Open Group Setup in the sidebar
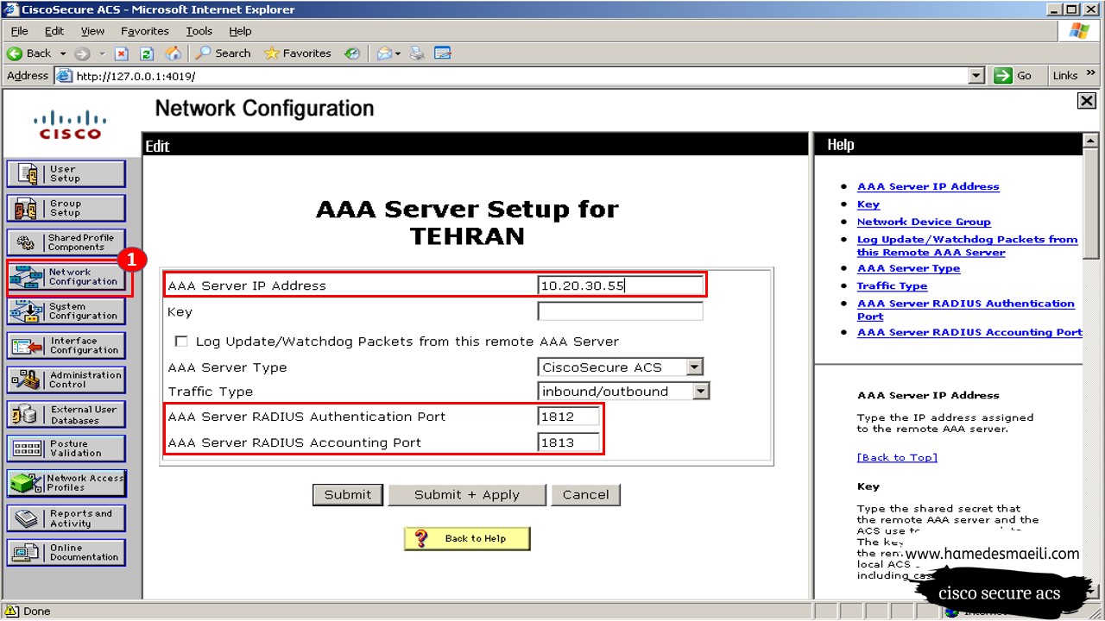 tap(66, 208)
